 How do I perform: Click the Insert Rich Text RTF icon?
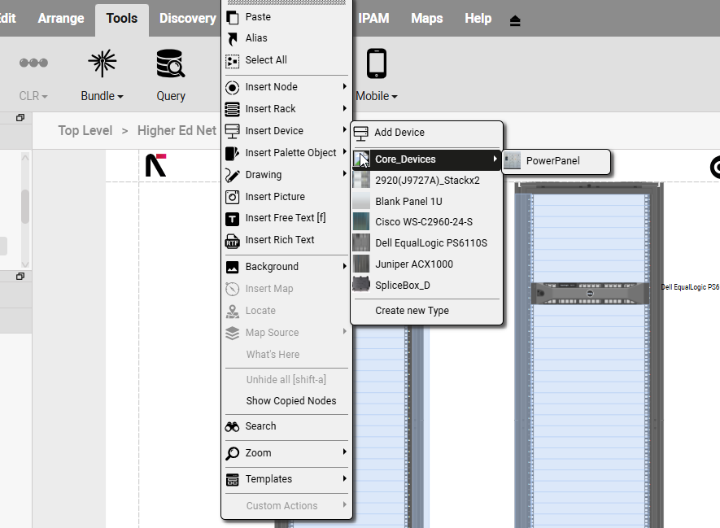232,241
